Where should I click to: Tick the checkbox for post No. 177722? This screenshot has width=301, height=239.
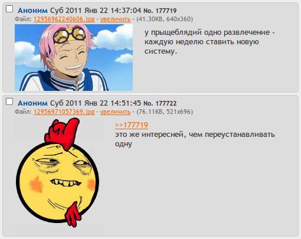9,102
